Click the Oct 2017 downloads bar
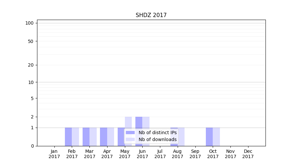 (216, 137)
